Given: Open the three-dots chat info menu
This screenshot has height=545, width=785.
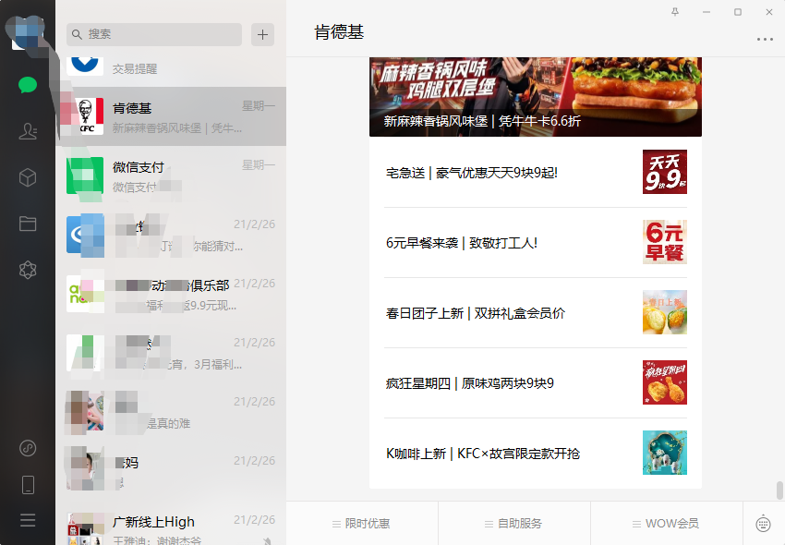Looking at the screenshot, I should 765,39.
